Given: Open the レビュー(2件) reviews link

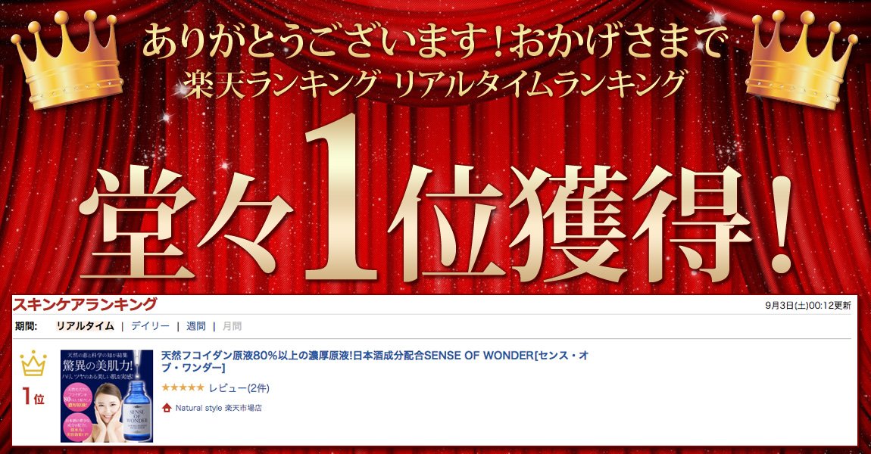Looking at the screenshot, I should pyautogui.click(x=239, y=388).
